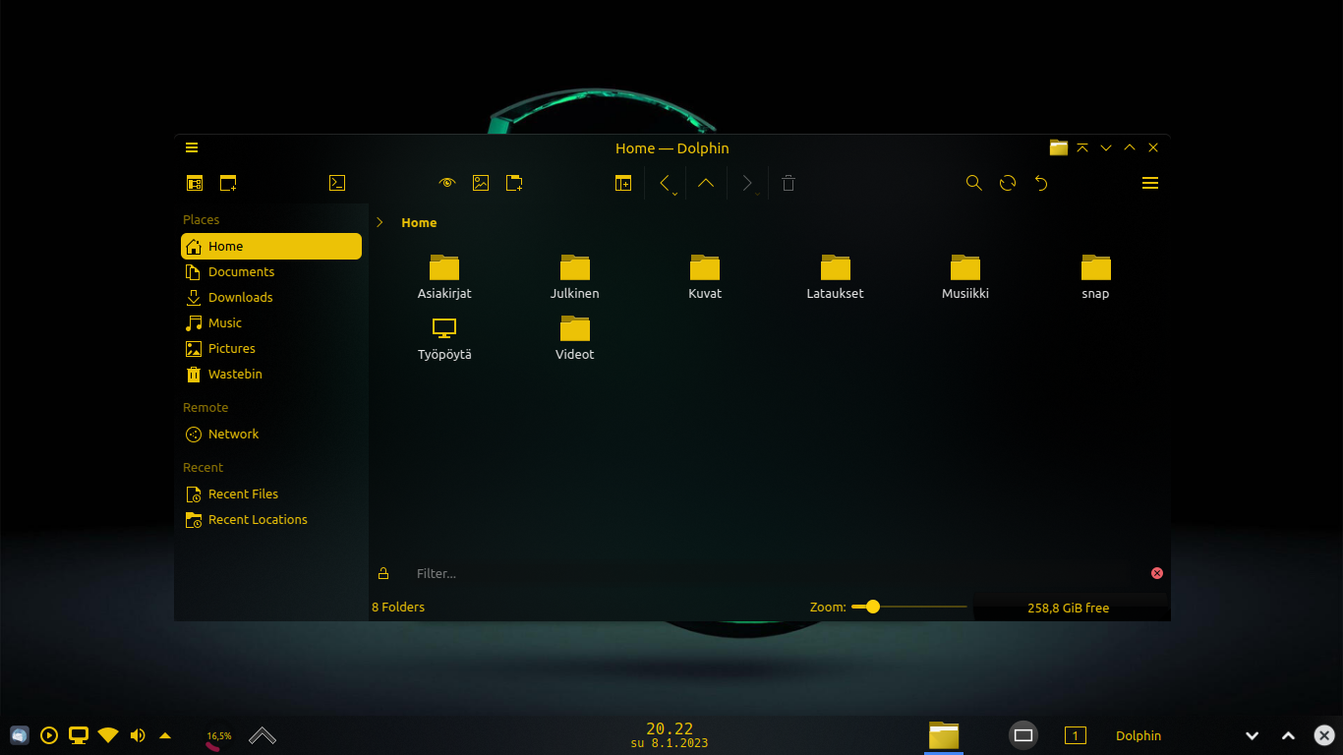Go back with the left arrow
The image size is (1343, 755).
[x=666, y=183]
